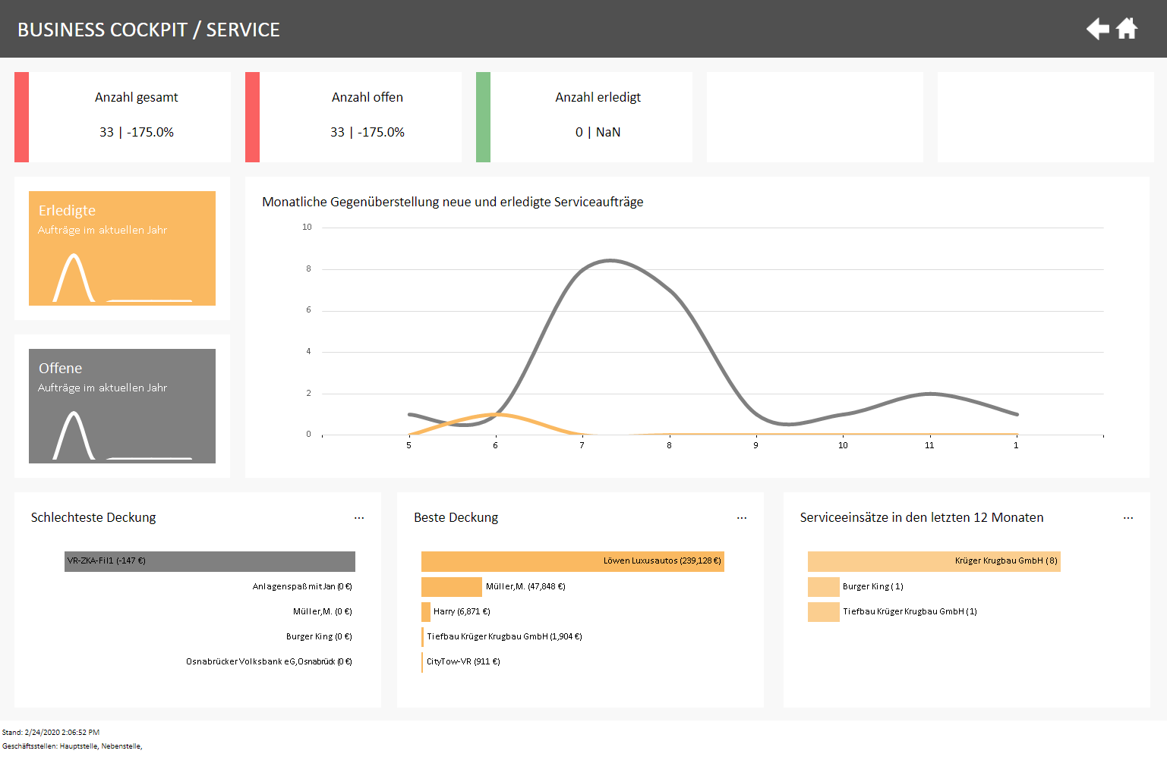
Task: Select the Anzahl gesamt KPI card
Action: (x=129, y=117)
